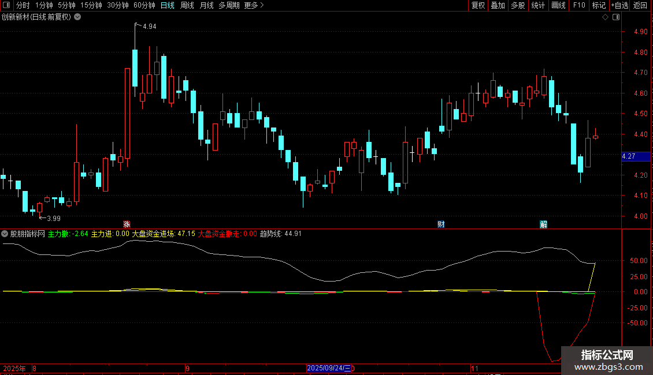Click the 2025/09/24/三 date marker
This screenshot has height=375, width=653.
329,368
